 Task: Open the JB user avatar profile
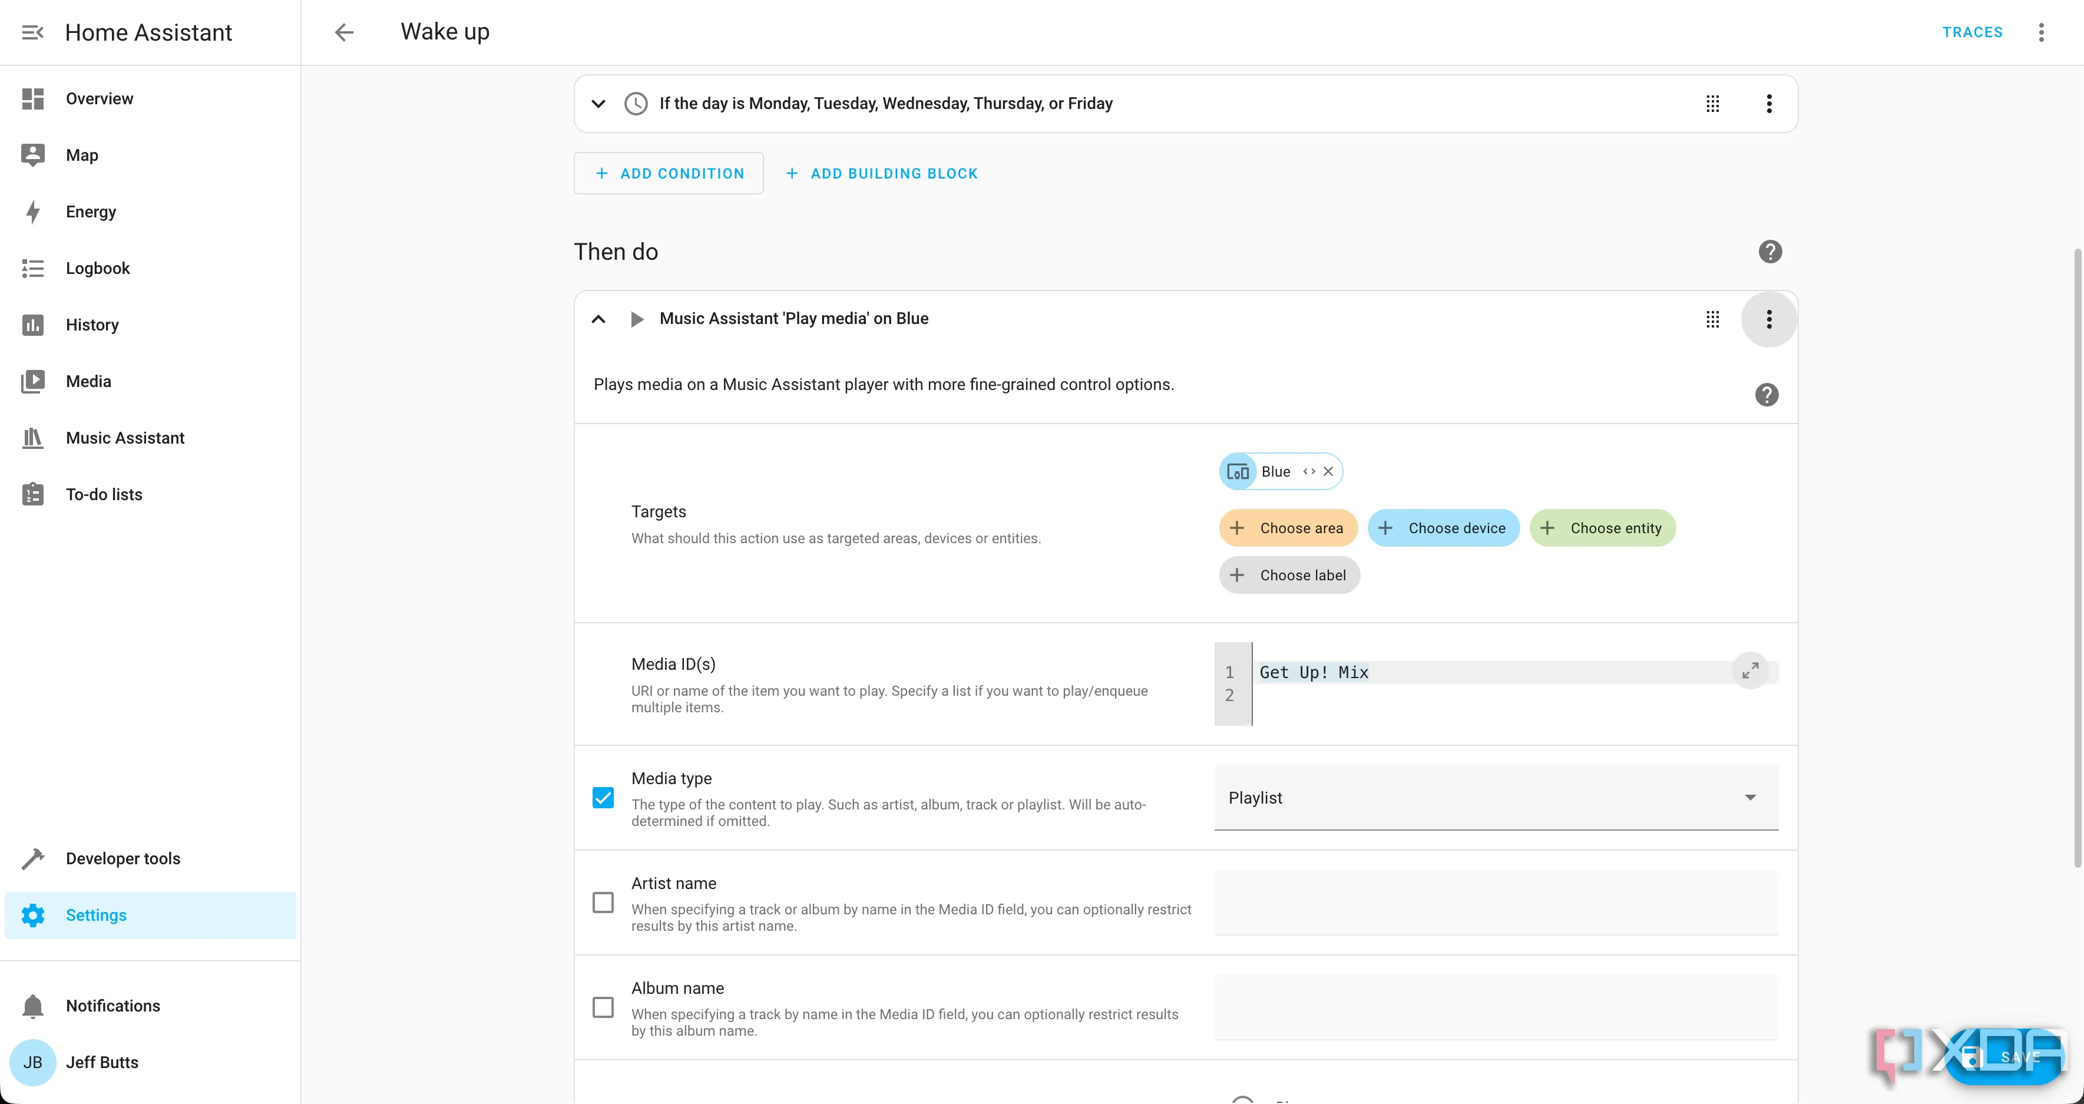pyautogui.click(x=32, y=1062)
